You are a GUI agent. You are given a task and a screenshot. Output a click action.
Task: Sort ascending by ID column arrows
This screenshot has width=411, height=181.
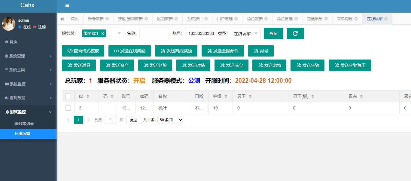pos(88,95)
